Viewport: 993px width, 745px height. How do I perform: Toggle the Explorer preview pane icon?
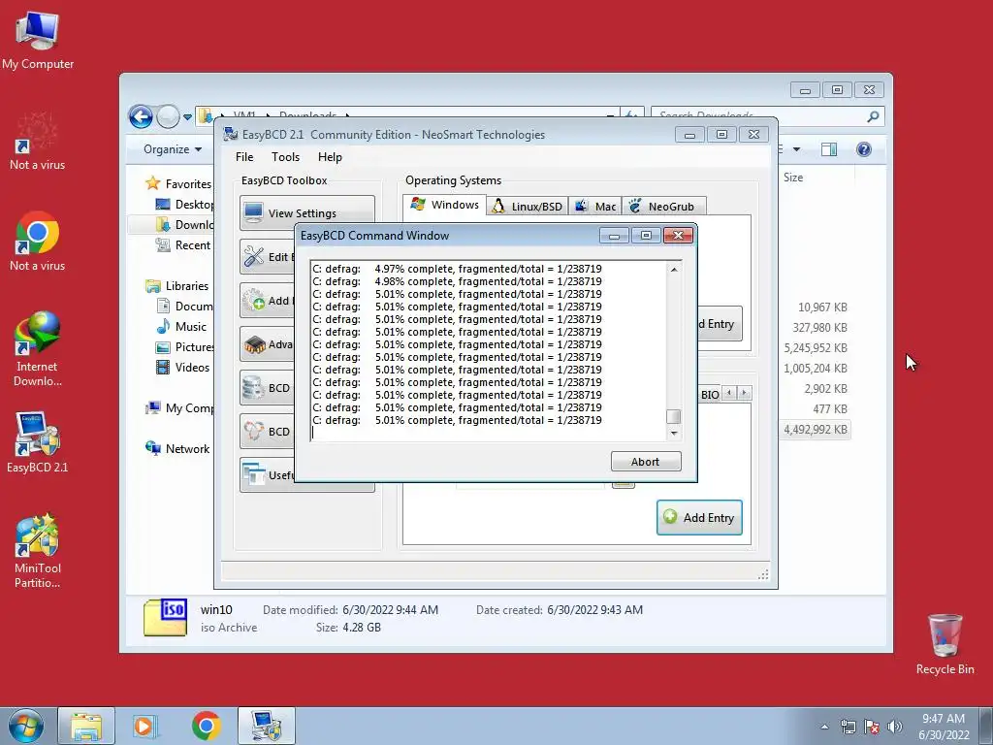(x=829, y=149)
